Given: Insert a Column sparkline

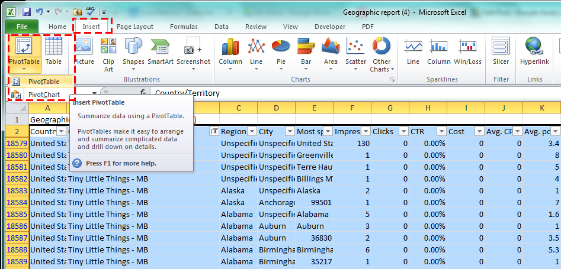Looking at the screenshot, I should (438, 51).
